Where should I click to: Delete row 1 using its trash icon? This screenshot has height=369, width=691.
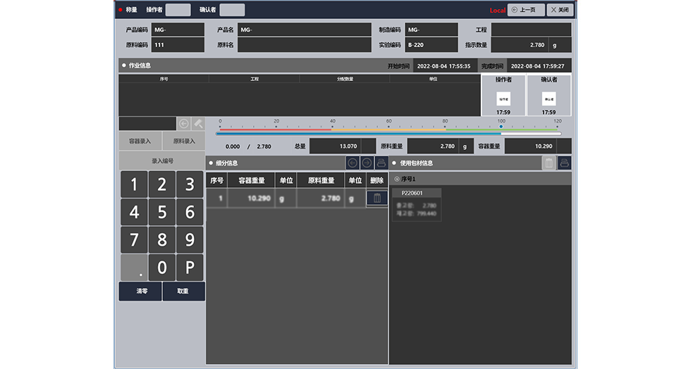(x=377, y=199)
